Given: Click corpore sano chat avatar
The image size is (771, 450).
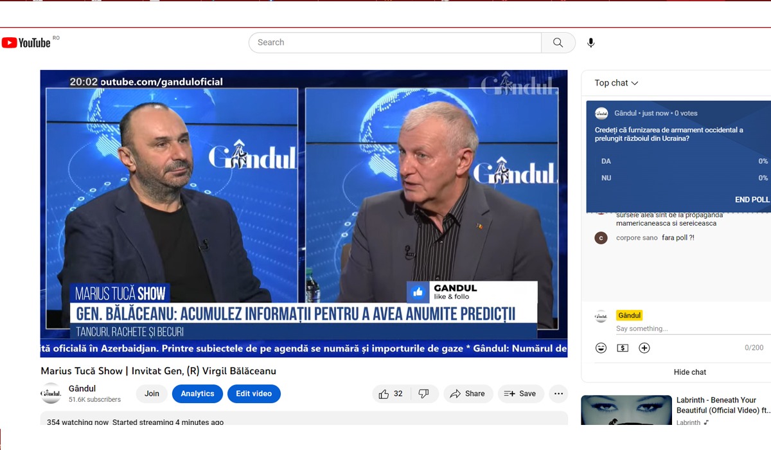Looking at the screenshot, I should pos(601,238).
